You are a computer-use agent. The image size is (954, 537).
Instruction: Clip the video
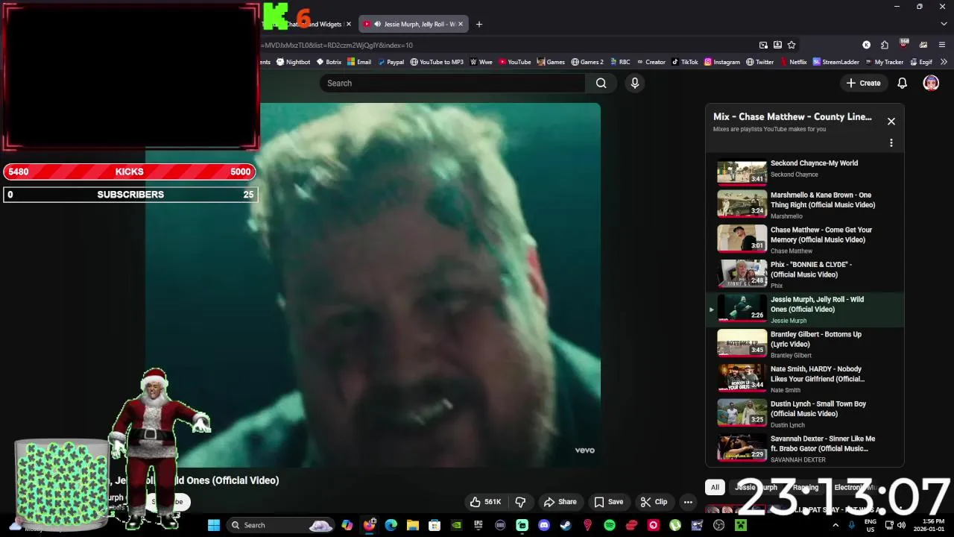tap(654, 502)
